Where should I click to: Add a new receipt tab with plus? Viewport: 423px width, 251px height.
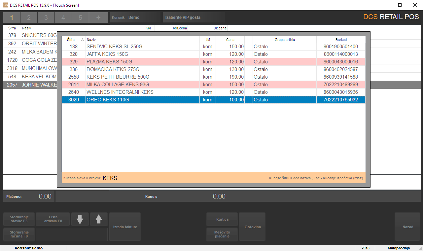pos(98,18)
